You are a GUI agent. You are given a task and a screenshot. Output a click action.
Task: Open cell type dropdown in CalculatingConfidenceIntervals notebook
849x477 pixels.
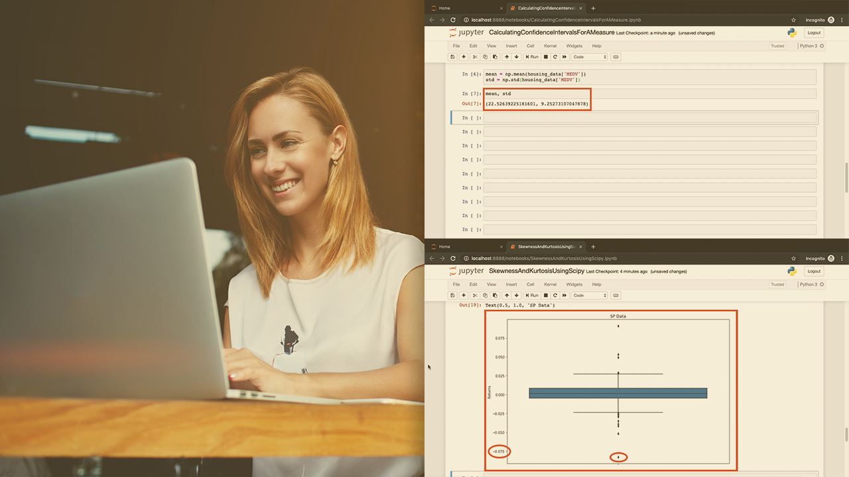590,57
